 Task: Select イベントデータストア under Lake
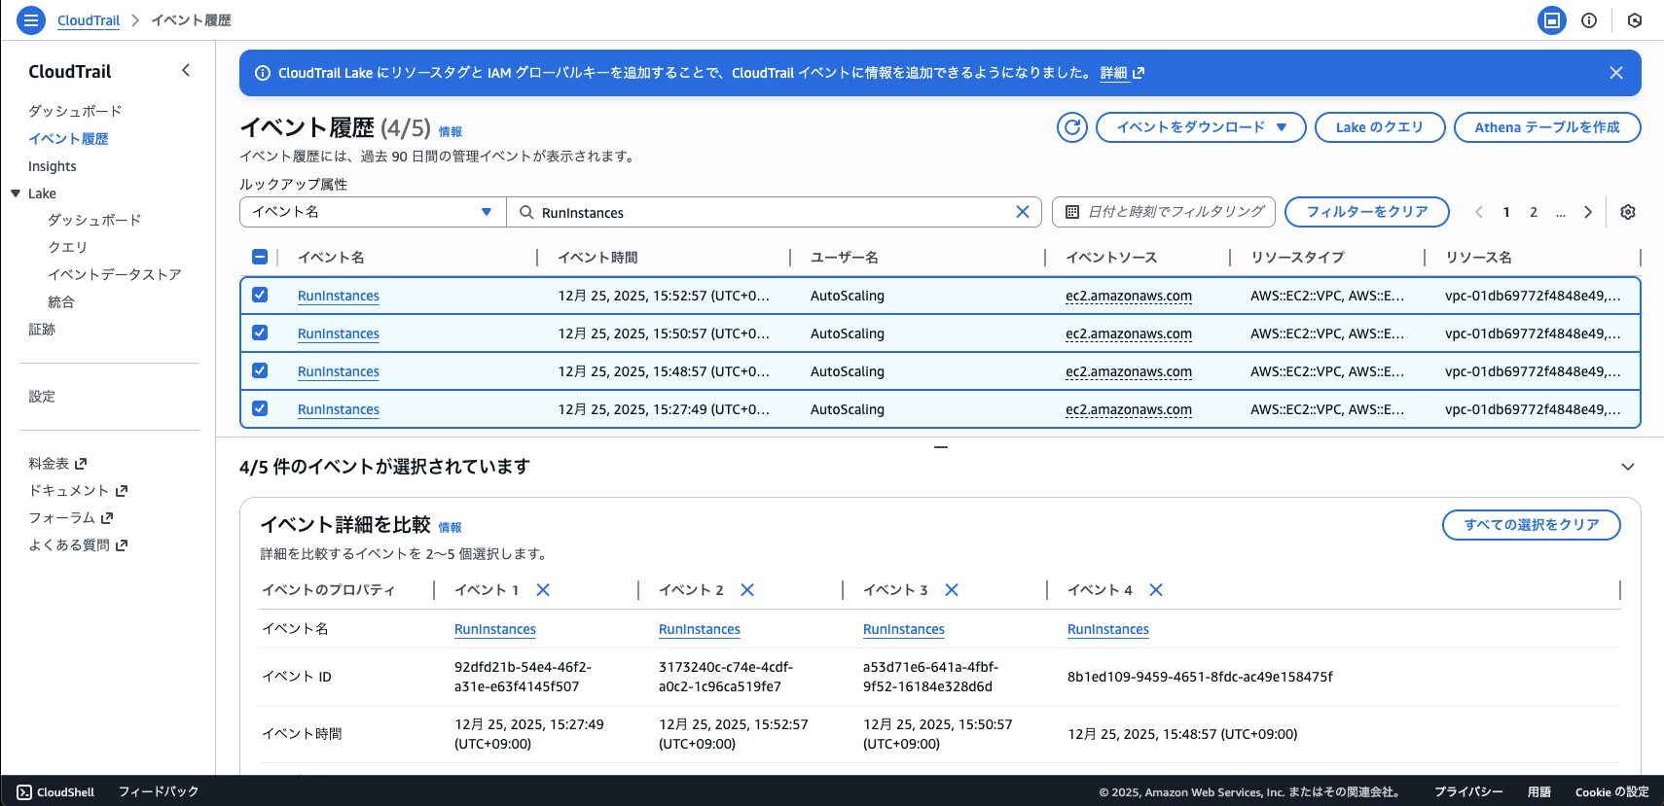115,274
